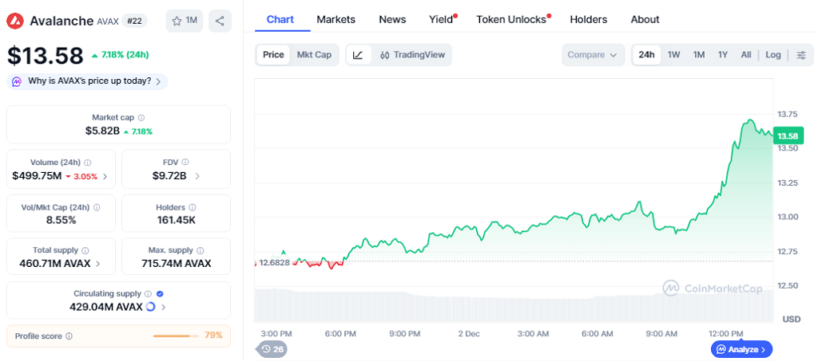
Task: Click Market cap info icon
Action: point(141,117)
